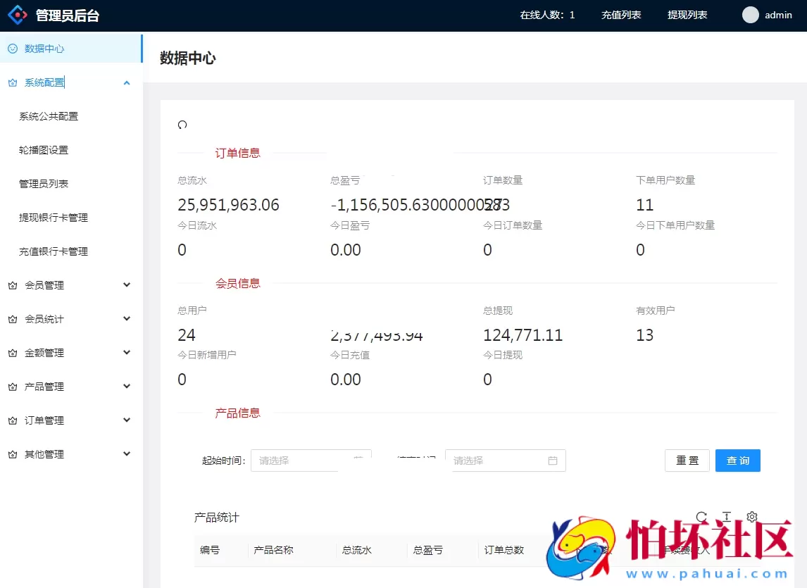Open 充值列表 in the top bar
This screenshot has width=807, height=588.
(x=621, y=14)
